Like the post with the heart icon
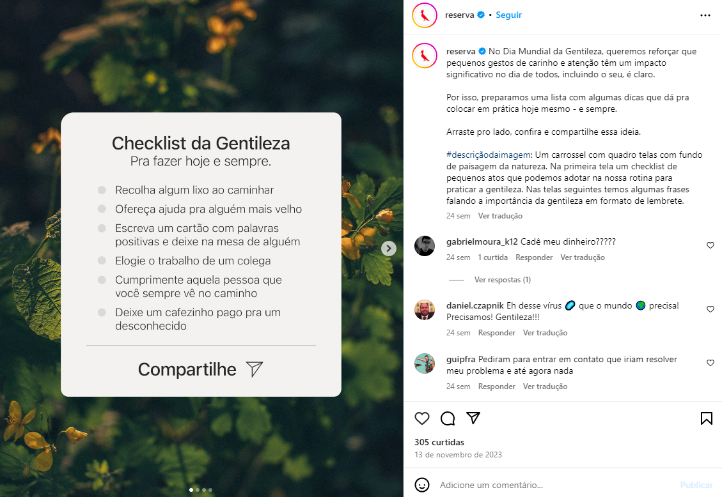This screenshot has width=722, height=497. pyautogui.click(x=422, y=418)
